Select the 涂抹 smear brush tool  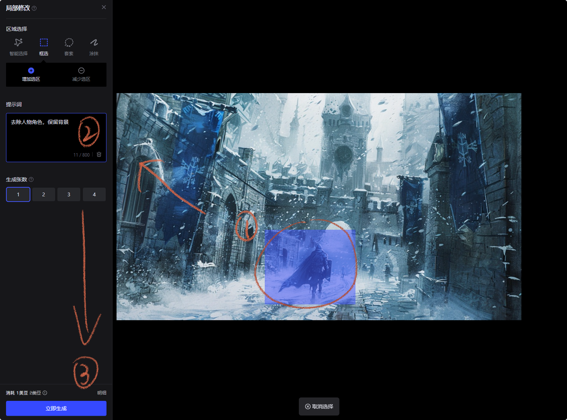94,47
